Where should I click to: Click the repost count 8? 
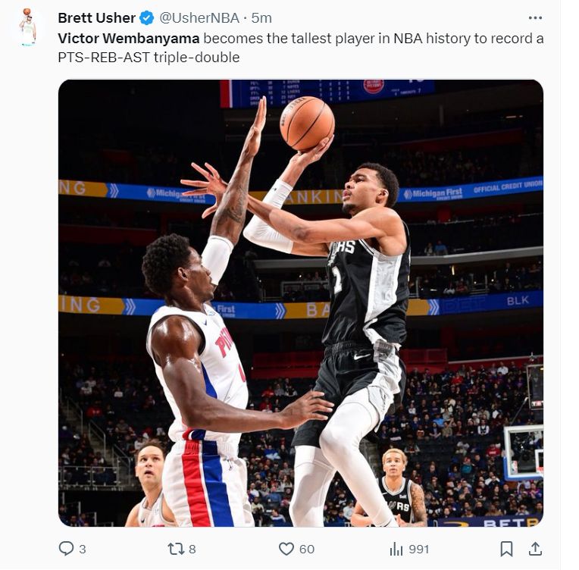click(192, 549)
